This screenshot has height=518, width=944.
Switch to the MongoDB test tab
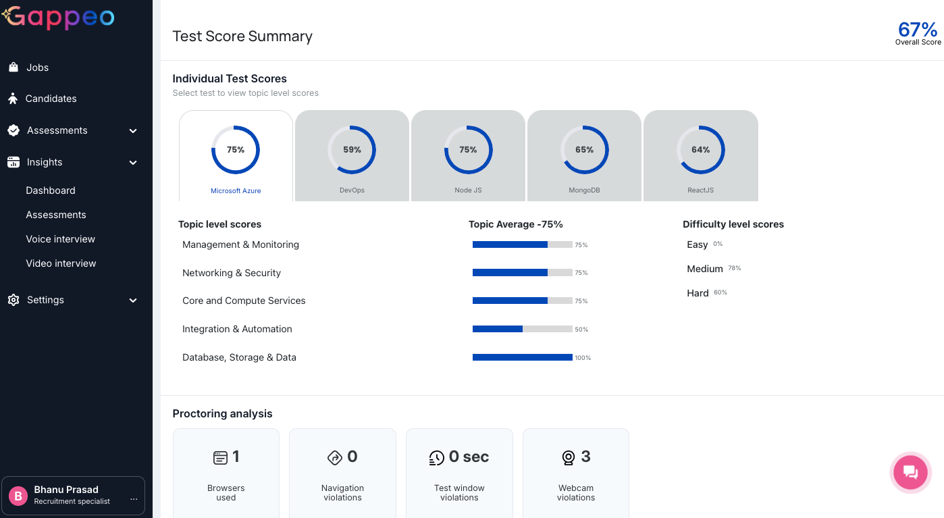(584, 156)
